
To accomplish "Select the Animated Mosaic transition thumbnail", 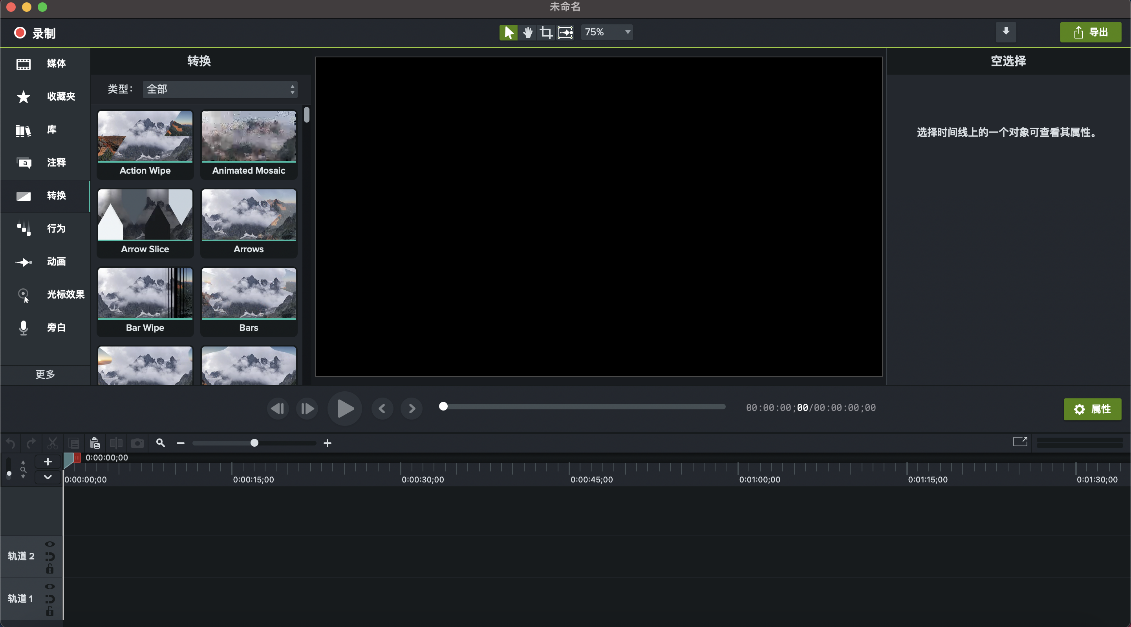I will 249,145.
